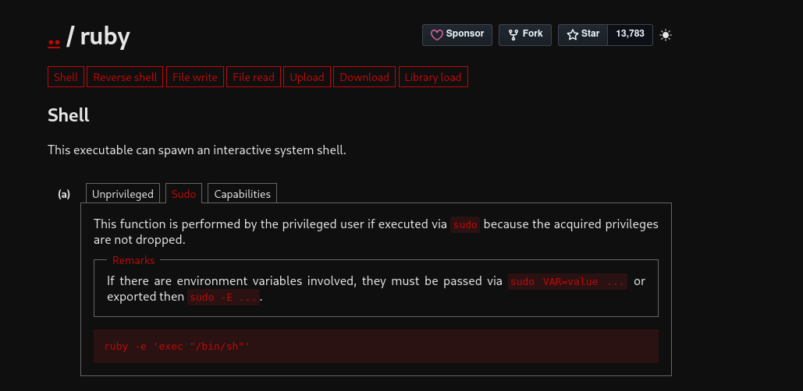The image size is (803, 391).
Task: Select the Sudo tab
Action: (184, 194)
